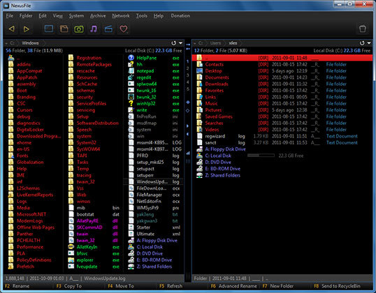Screen dimensions: 376x293
Task: Open the Music note toolbar shortcut
Action: (x=94, y=29)
